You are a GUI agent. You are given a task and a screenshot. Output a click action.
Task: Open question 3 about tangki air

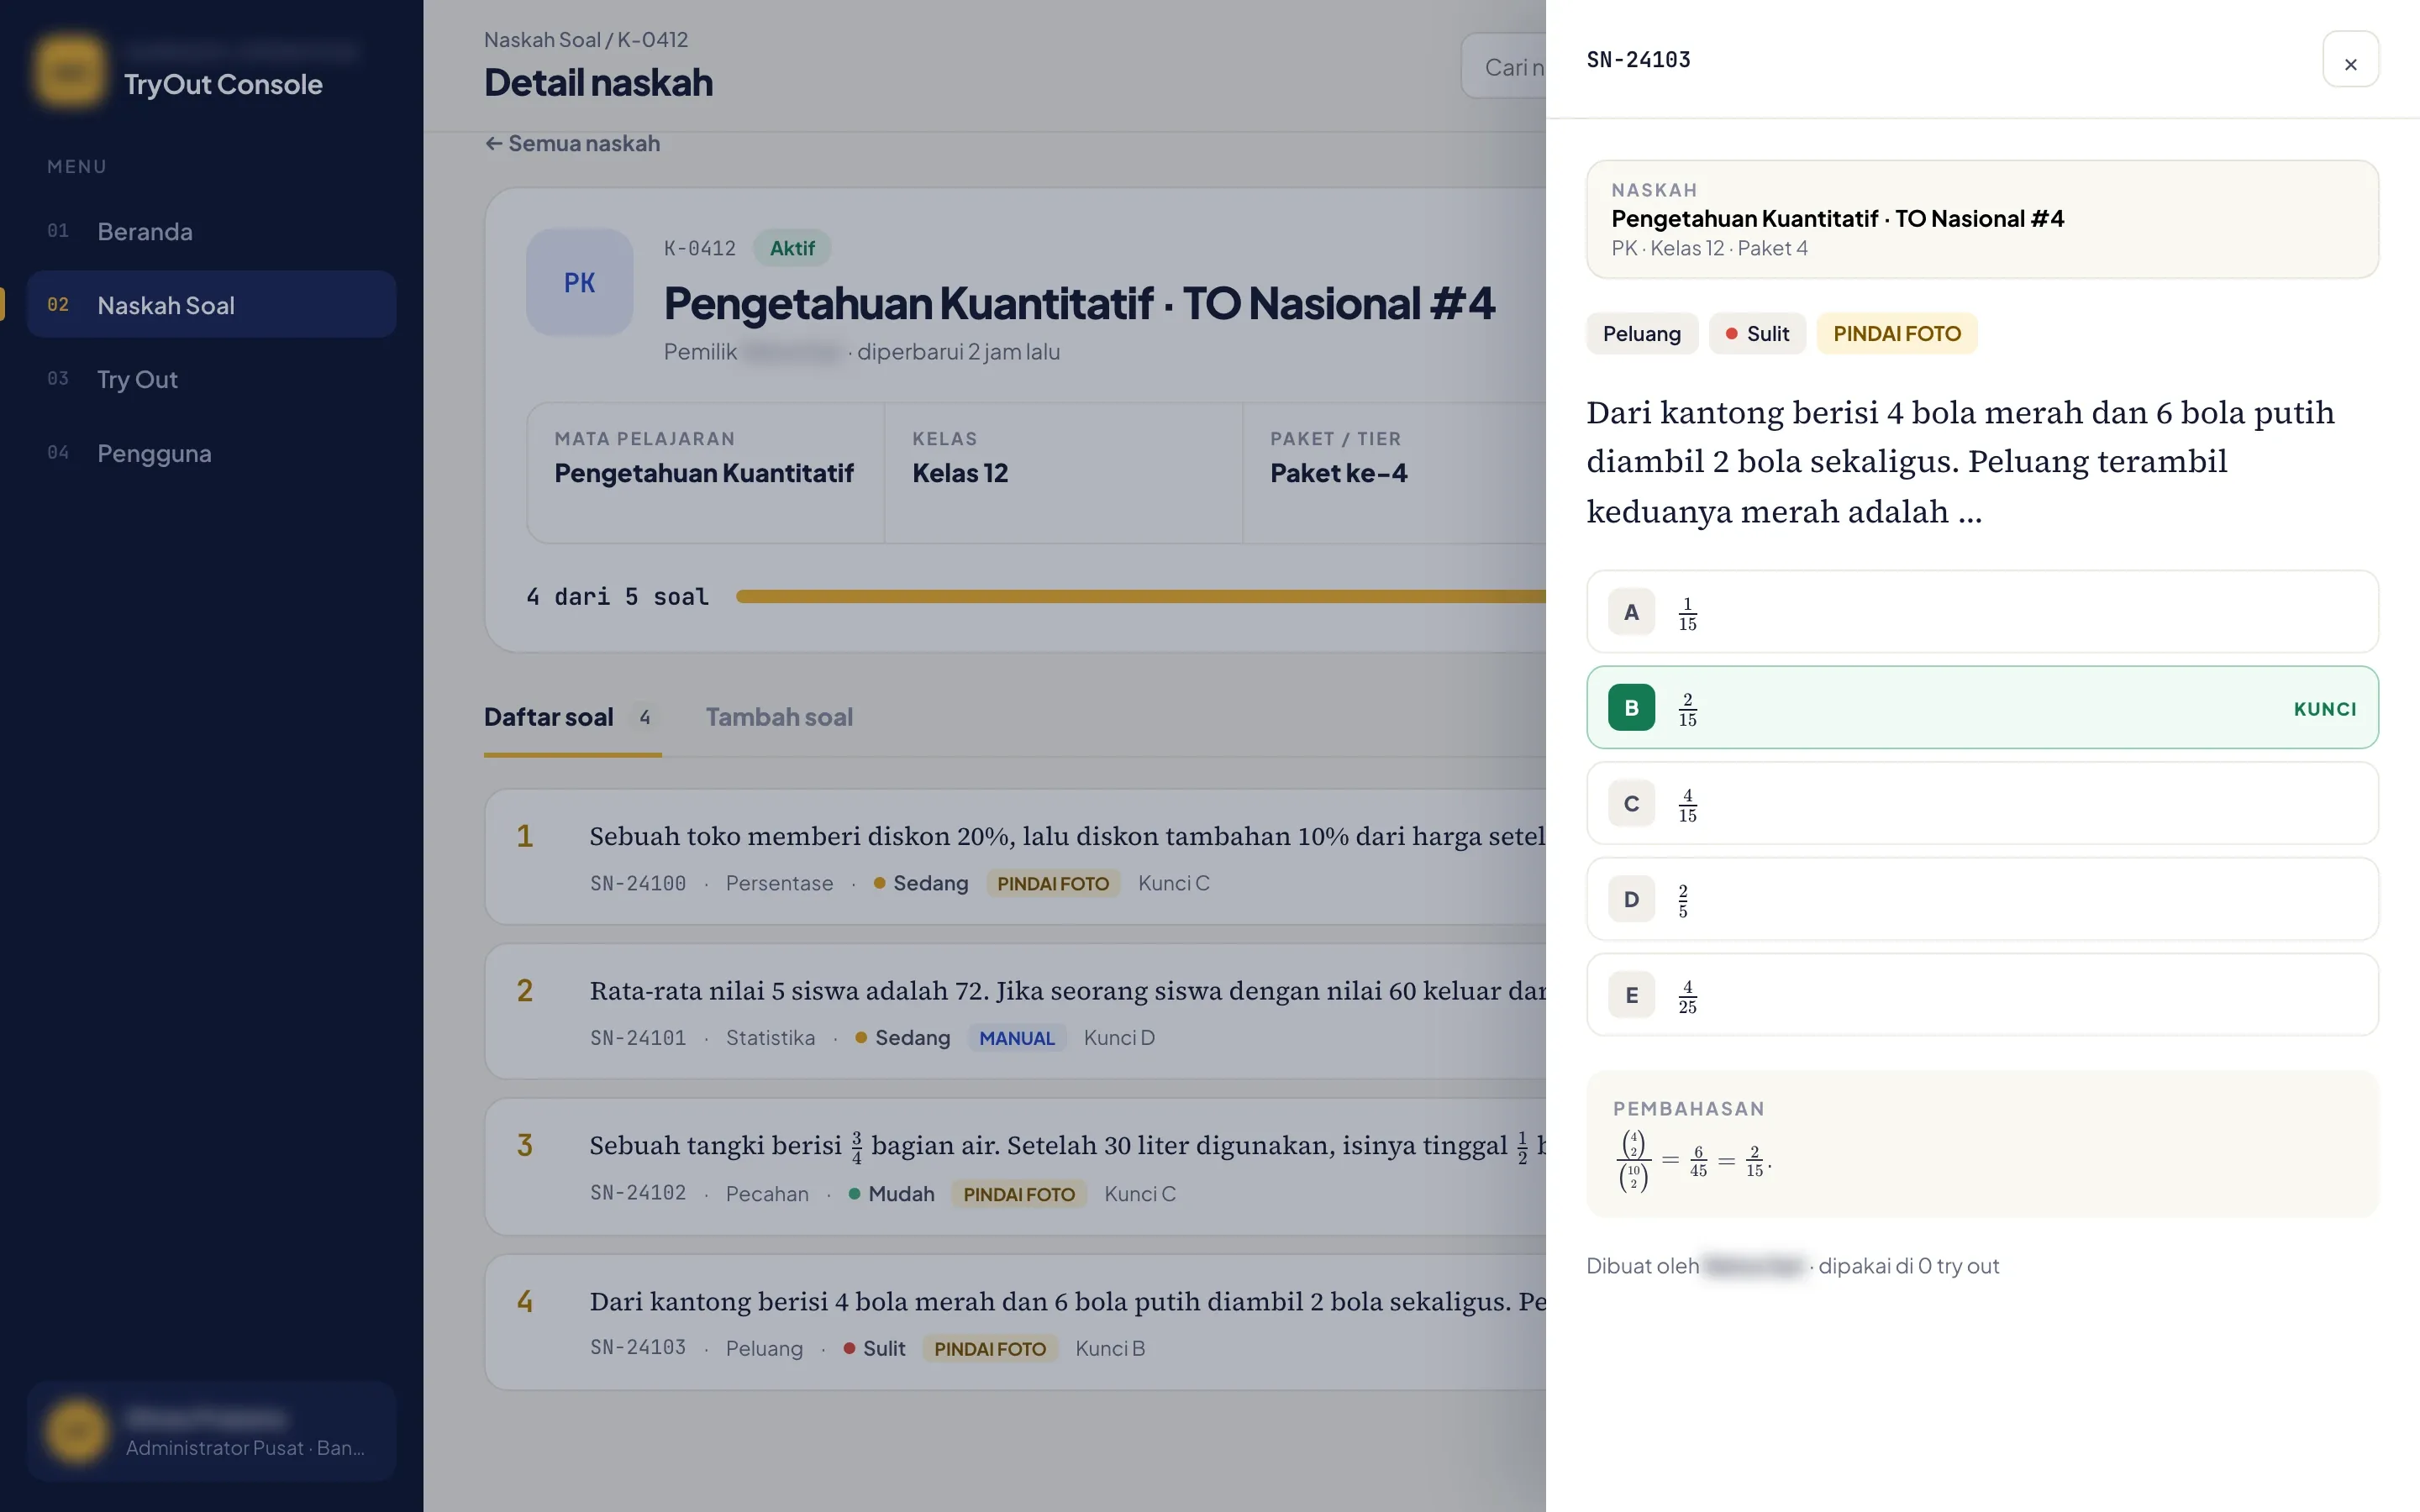[1015, 1167]
